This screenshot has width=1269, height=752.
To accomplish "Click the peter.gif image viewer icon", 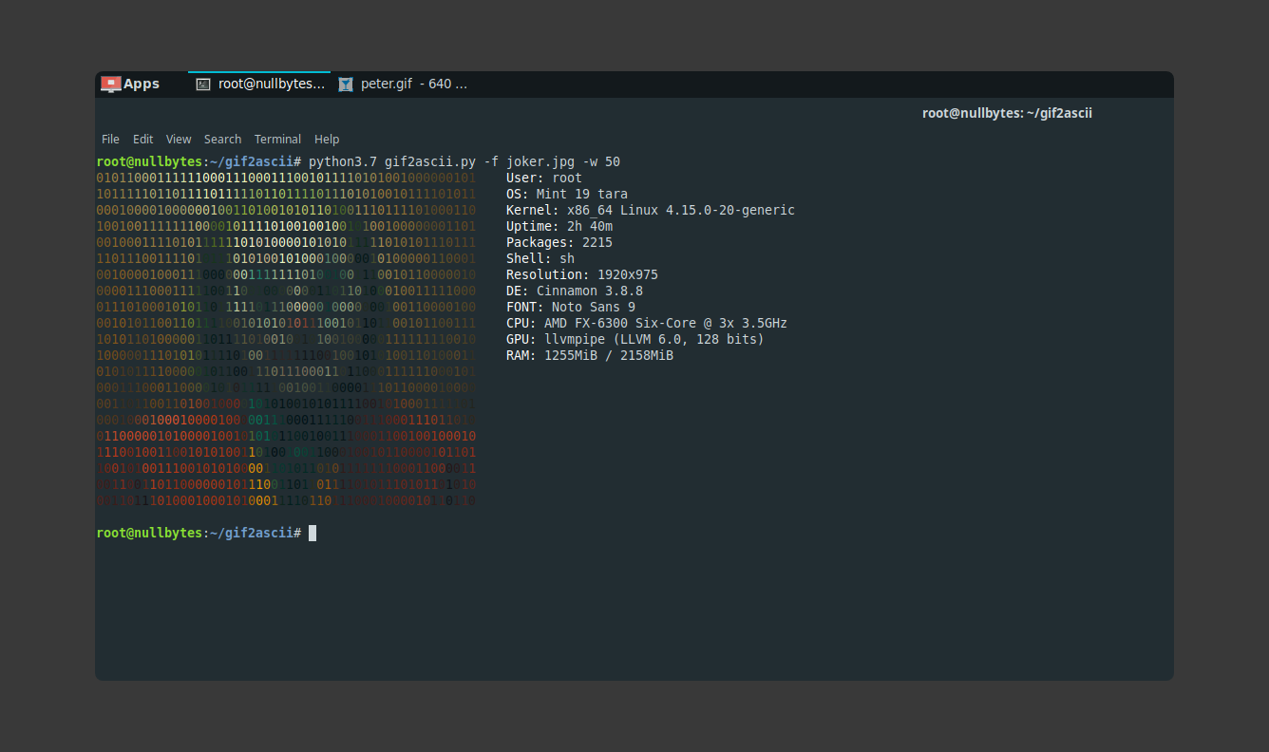I will coord(346,84).
